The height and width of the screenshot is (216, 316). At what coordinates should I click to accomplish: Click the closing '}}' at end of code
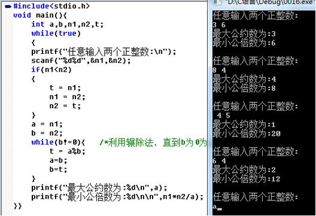coord(18,206)
